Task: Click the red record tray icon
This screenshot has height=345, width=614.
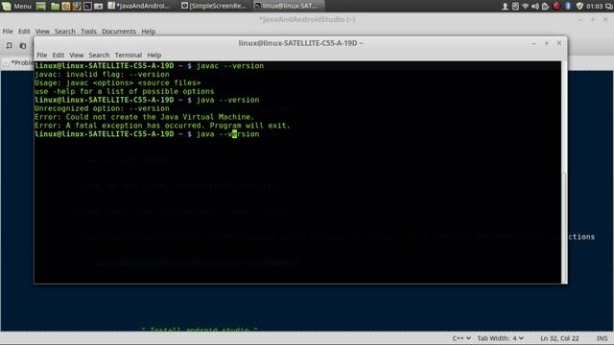Action: coord(556,6)
